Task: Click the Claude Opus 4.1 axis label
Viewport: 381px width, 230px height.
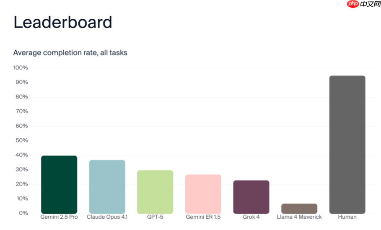Action: click(107, 217)
